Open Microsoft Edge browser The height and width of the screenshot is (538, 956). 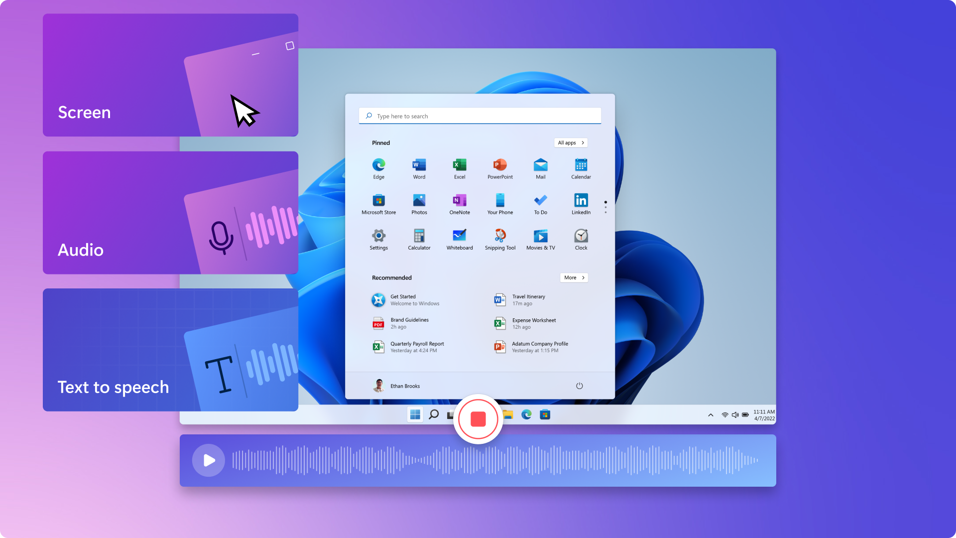pyautogui.click(x=379, y=165)
